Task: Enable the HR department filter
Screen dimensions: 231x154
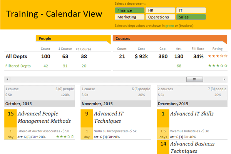Action: [160, 10]
